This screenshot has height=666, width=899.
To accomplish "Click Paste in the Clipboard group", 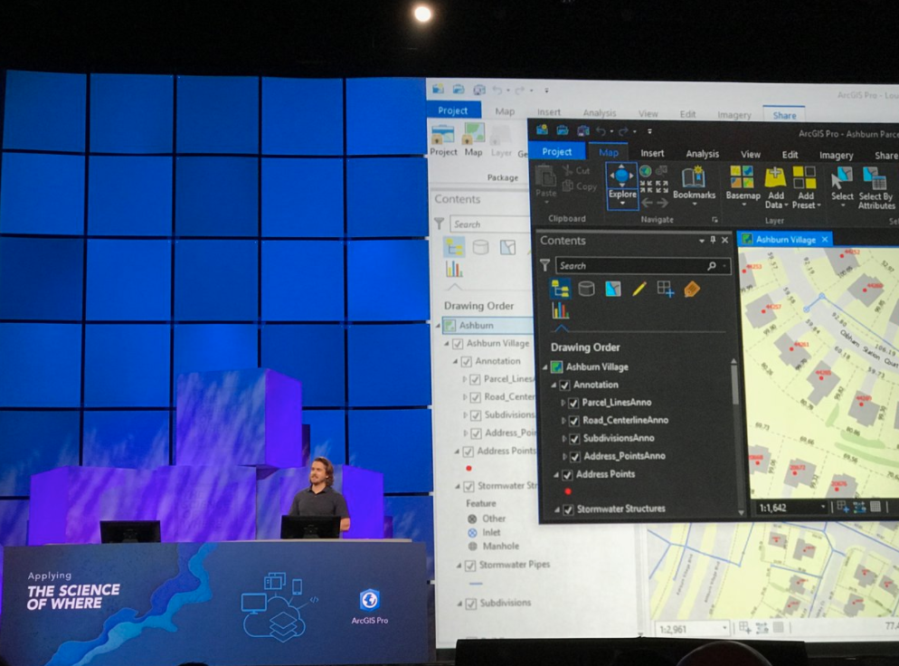I will [546, 182].
